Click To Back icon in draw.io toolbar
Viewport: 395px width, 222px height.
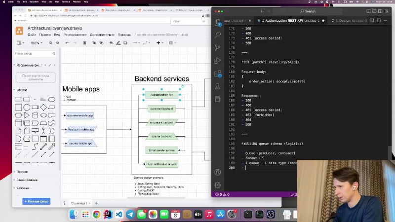pos(101,43)
